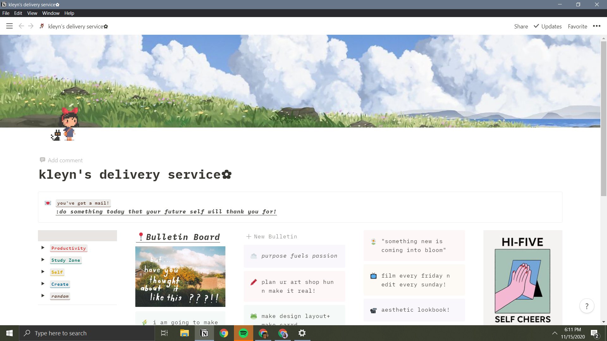Open the Bulletin Board photo thumbnail

coord(180,276)
